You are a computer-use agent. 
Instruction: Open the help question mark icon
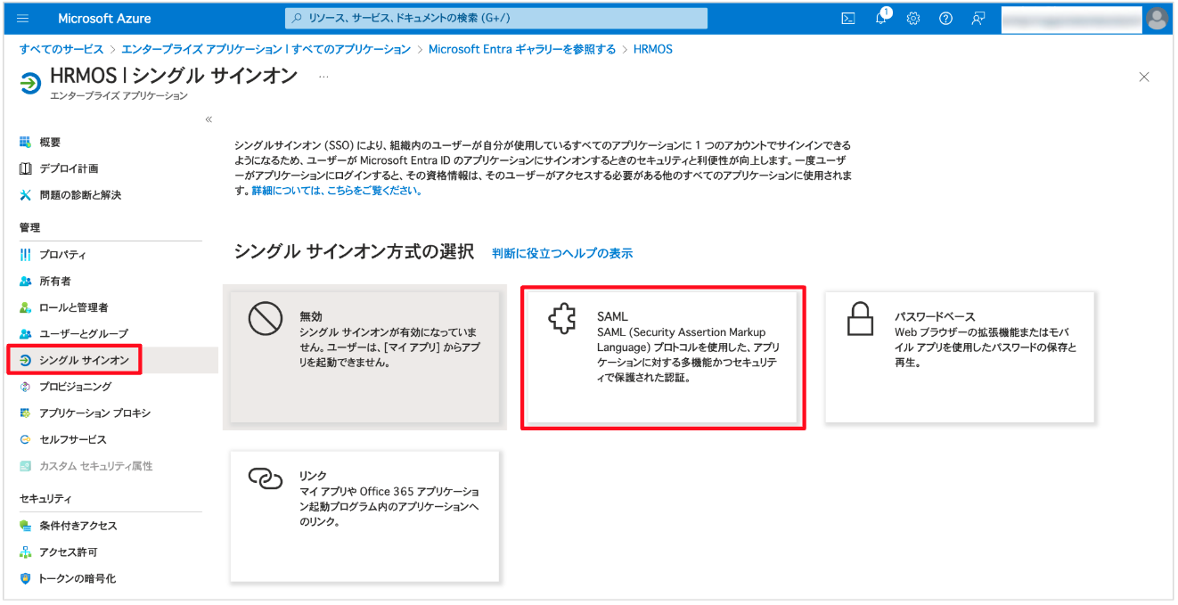[945, 18]
